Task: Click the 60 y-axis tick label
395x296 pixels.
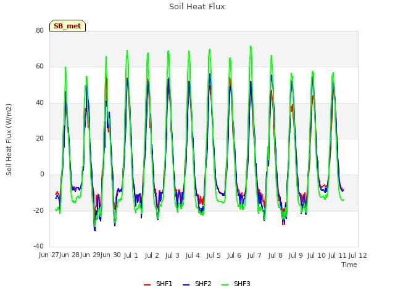Action: (x=39, y=67)
